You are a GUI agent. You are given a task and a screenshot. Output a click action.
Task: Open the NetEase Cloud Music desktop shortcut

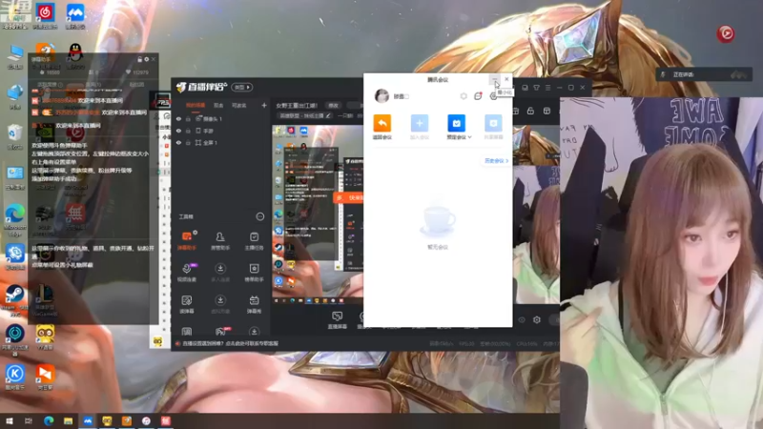coord(45,16)
